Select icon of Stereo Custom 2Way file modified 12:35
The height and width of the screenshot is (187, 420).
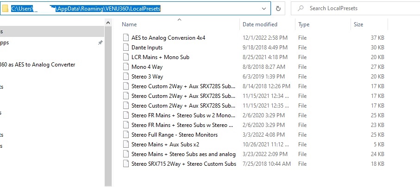pos(126,106)
